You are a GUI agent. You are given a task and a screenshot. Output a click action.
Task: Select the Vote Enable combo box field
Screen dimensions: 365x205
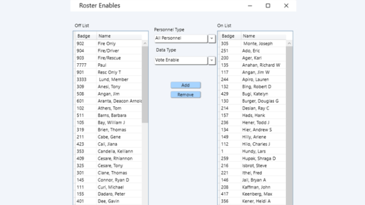coord(181,61)
